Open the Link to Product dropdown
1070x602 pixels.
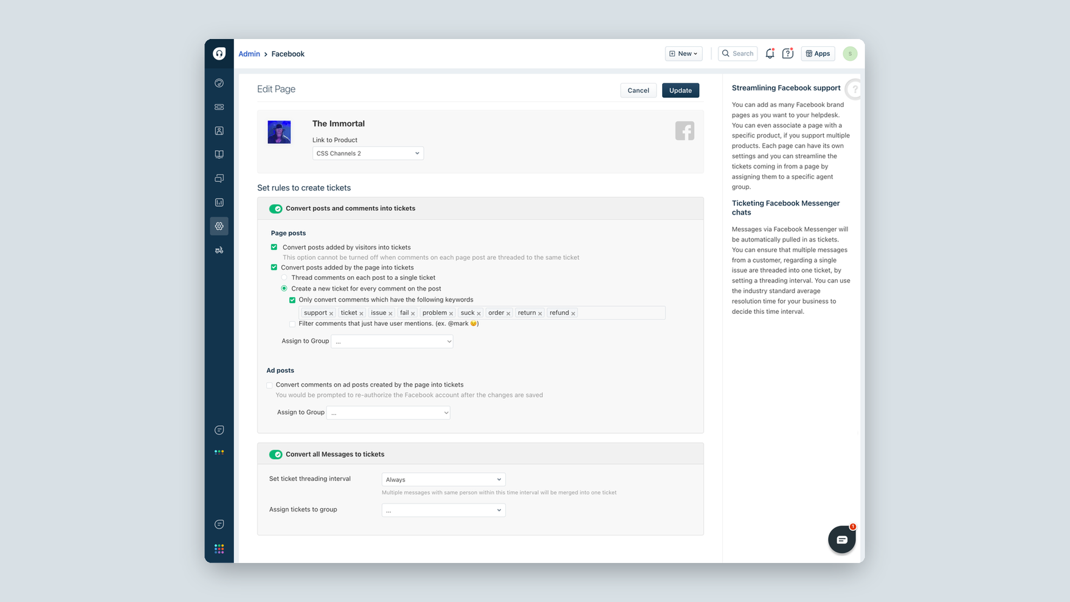pyautogui.click(x=368, y=153)
